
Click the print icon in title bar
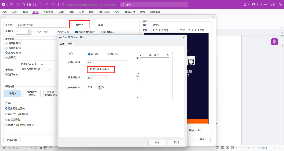pos(23,4)
